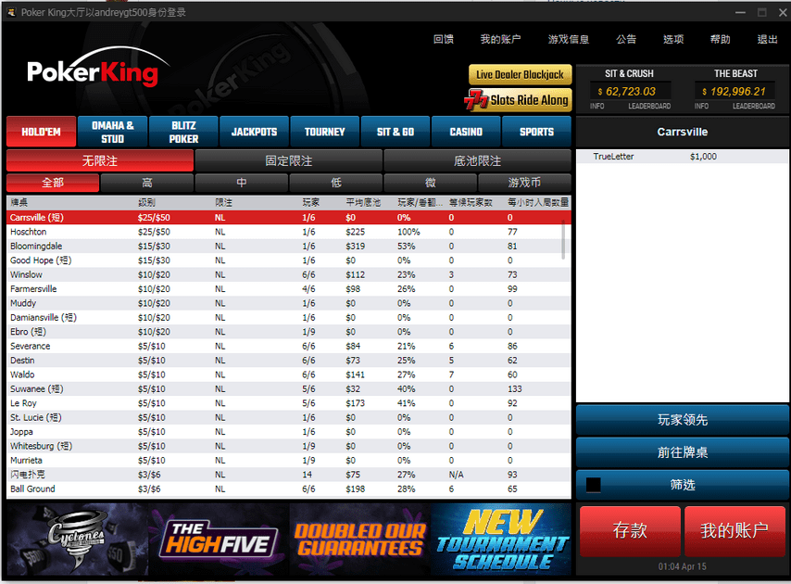Screen dimensions: 791x584
Task: Click the red 我的账户 button
Action: click(734, 530)
